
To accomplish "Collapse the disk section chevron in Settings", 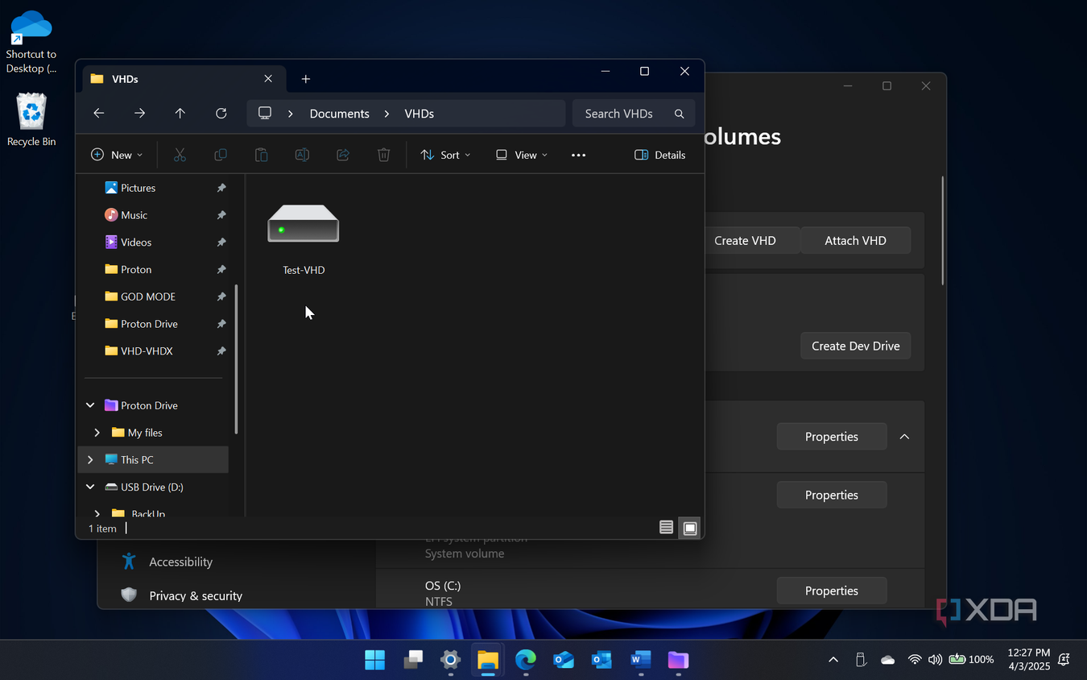I will (904, 437).
